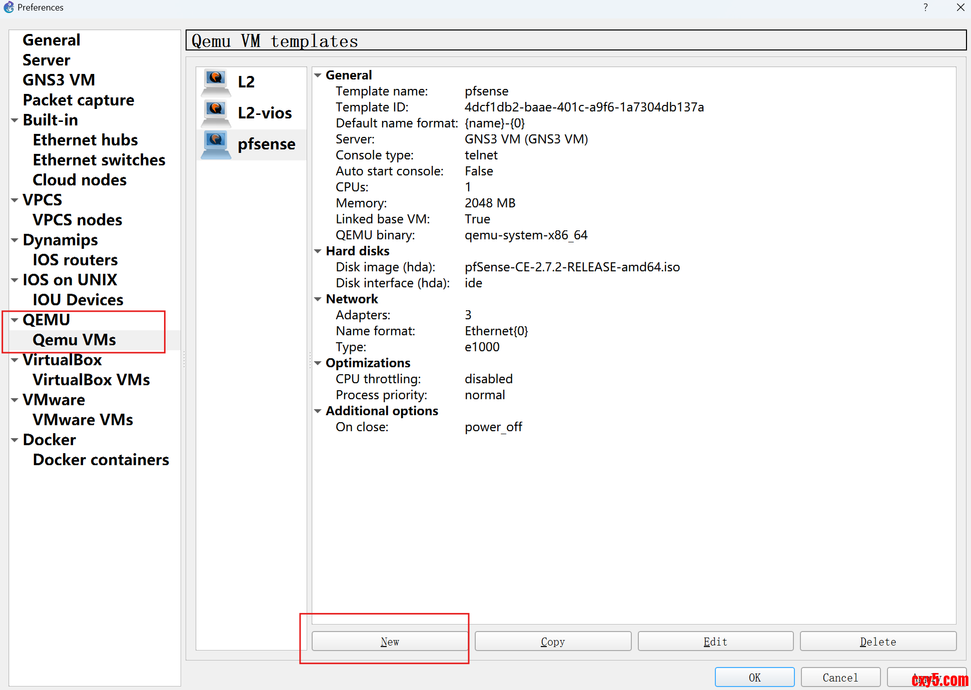Click New to create Qemu template
This screenshot has width=971, height=690.
tap(390, 642)
